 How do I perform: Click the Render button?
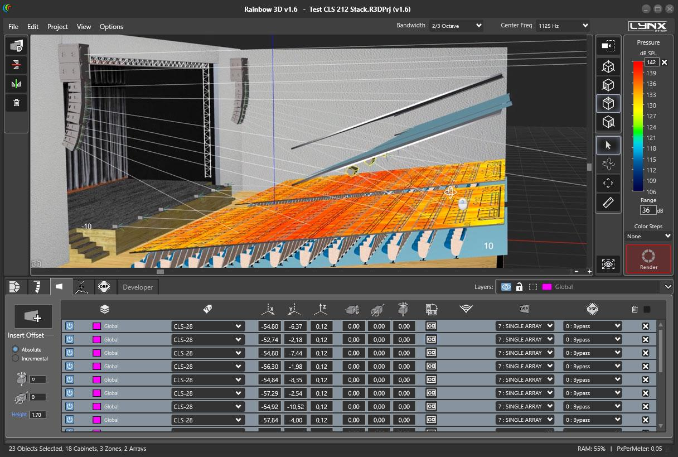pos(648,259)
